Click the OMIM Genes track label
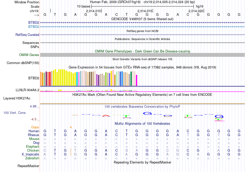 (x=29, y=55)
